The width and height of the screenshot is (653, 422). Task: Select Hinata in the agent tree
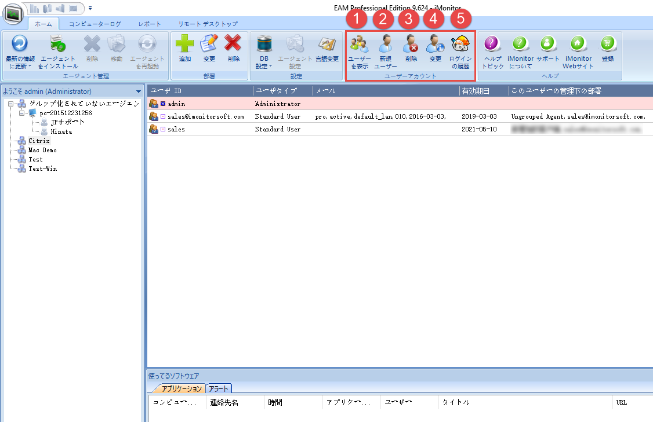pyautogui.click(x=61, y=132)
